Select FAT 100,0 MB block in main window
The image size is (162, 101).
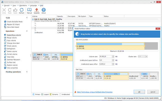[47, 57]
